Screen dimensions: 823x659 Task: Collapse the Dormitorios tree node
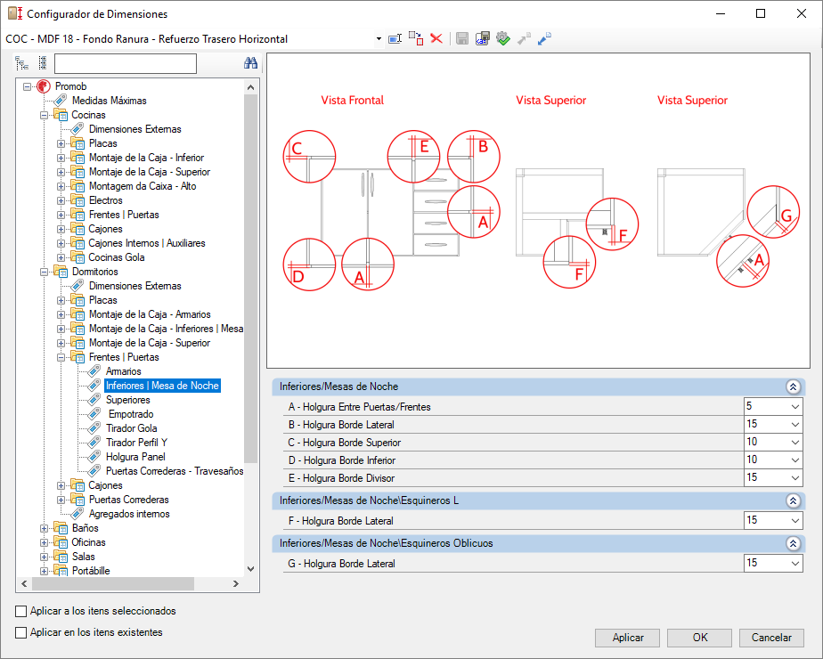pyautogui.click(x=45, y=272)
